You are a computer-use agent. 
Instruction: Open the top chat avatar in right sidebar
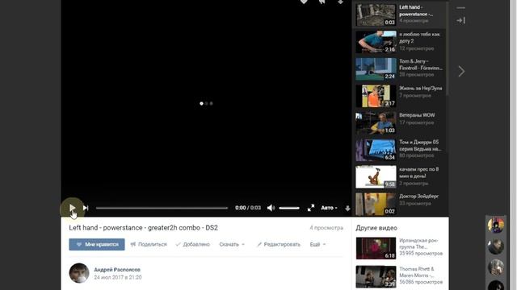[x=496, y=226]
